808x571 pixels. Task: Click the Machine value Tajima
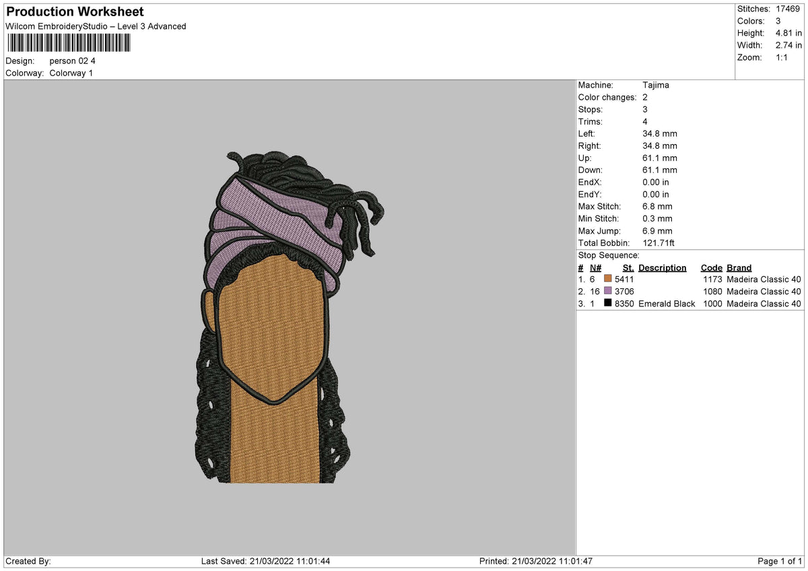[656, 86]
